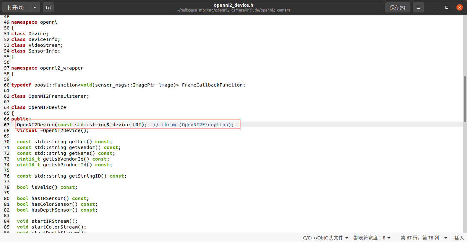Click the getUsbProductId() const line
This screenshot has height=242, width=467.
65,165
